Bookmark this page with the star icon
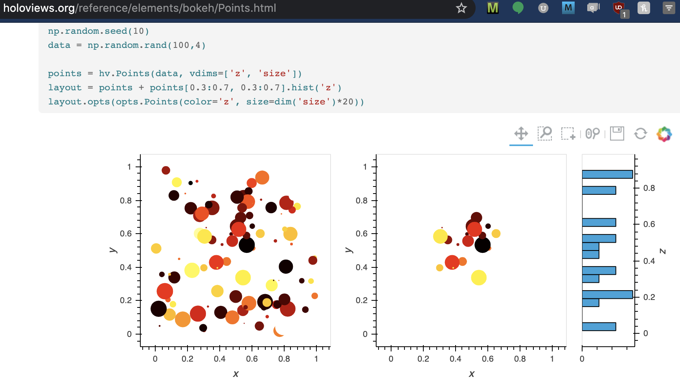The width and height of the screenshot is (680, 384). pos(461,8)
